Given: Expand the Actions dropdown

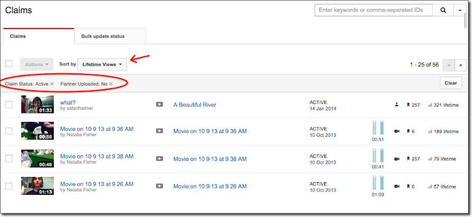Looking at the screenshot, I should 37,64.
